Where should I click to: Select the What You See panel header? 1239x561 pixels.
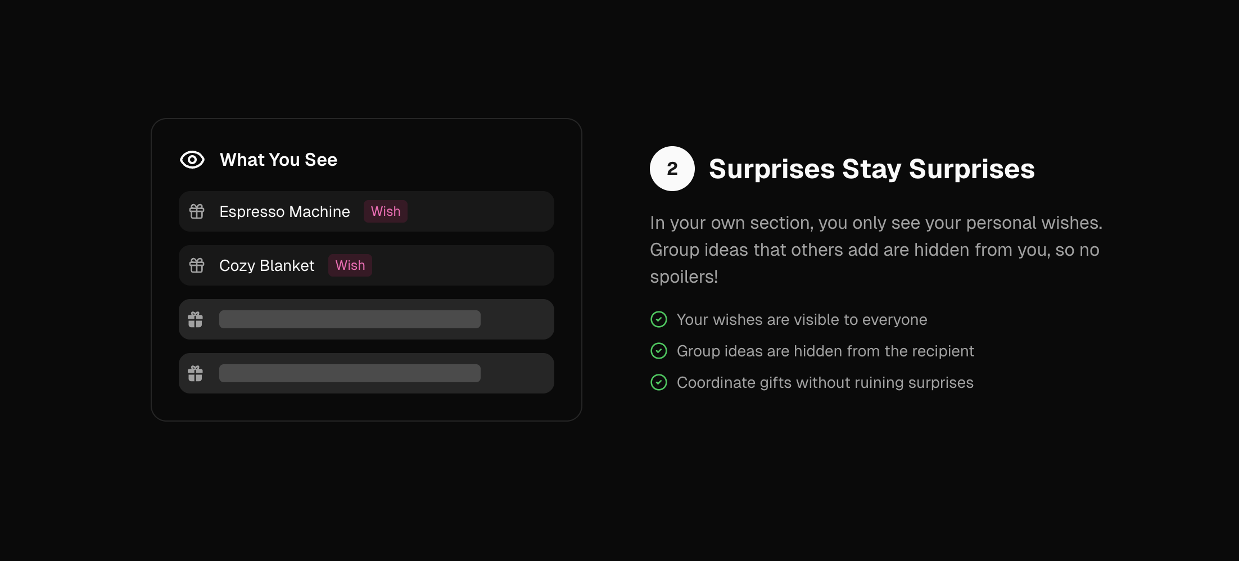tap(278, 160)
